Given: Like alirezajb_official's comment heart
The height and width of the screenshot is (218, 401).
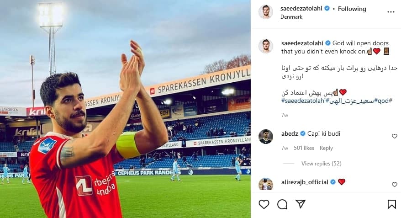Looking at the screenshot, I should tap(395, 185).
